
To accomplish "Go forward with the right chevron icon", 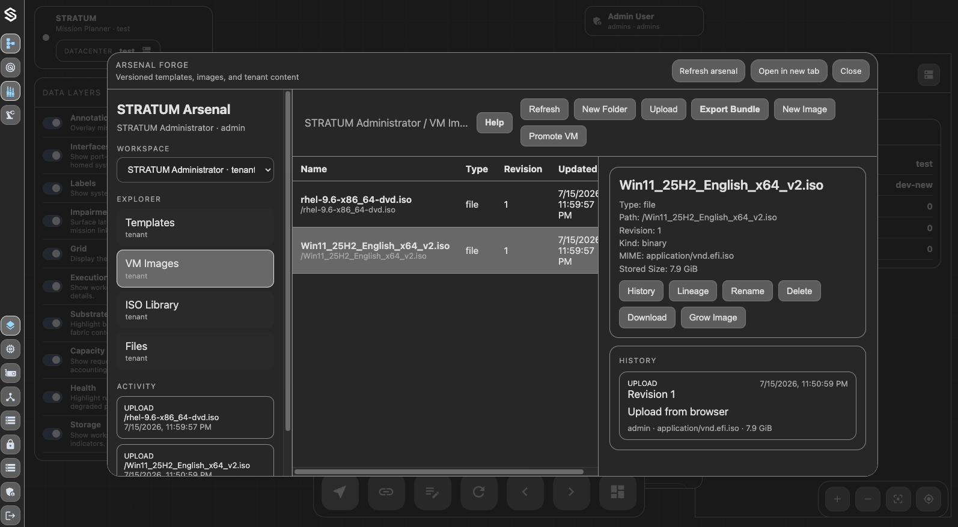I will [x=571, y=492].
